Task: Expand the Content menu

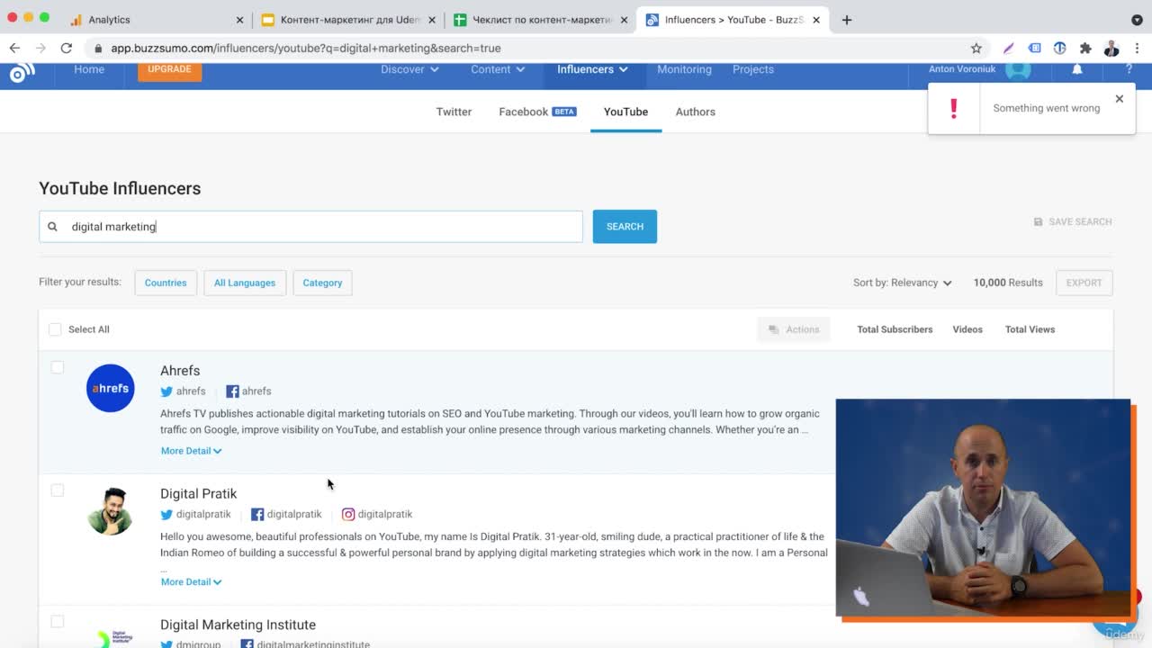Action: [498, 69]
